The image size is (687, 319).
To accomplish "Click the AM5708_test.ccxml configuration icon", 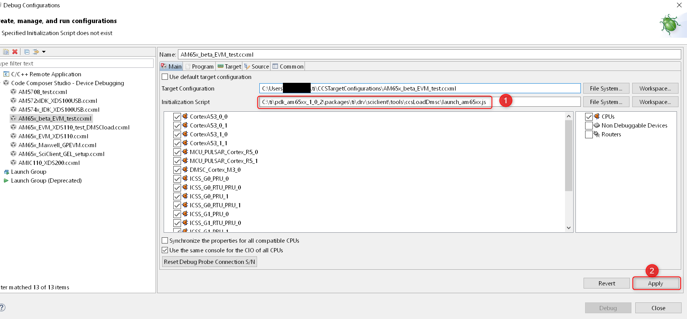I will coord(14,92).
